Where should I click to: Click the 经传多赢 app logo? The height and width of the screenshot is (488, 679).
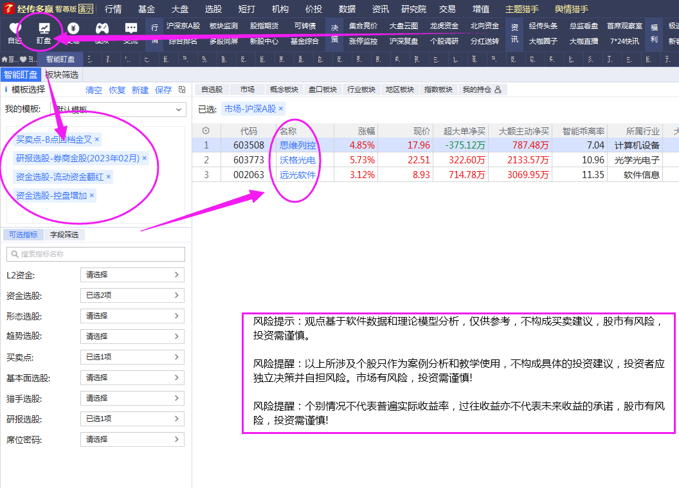(x=8, y=8)
